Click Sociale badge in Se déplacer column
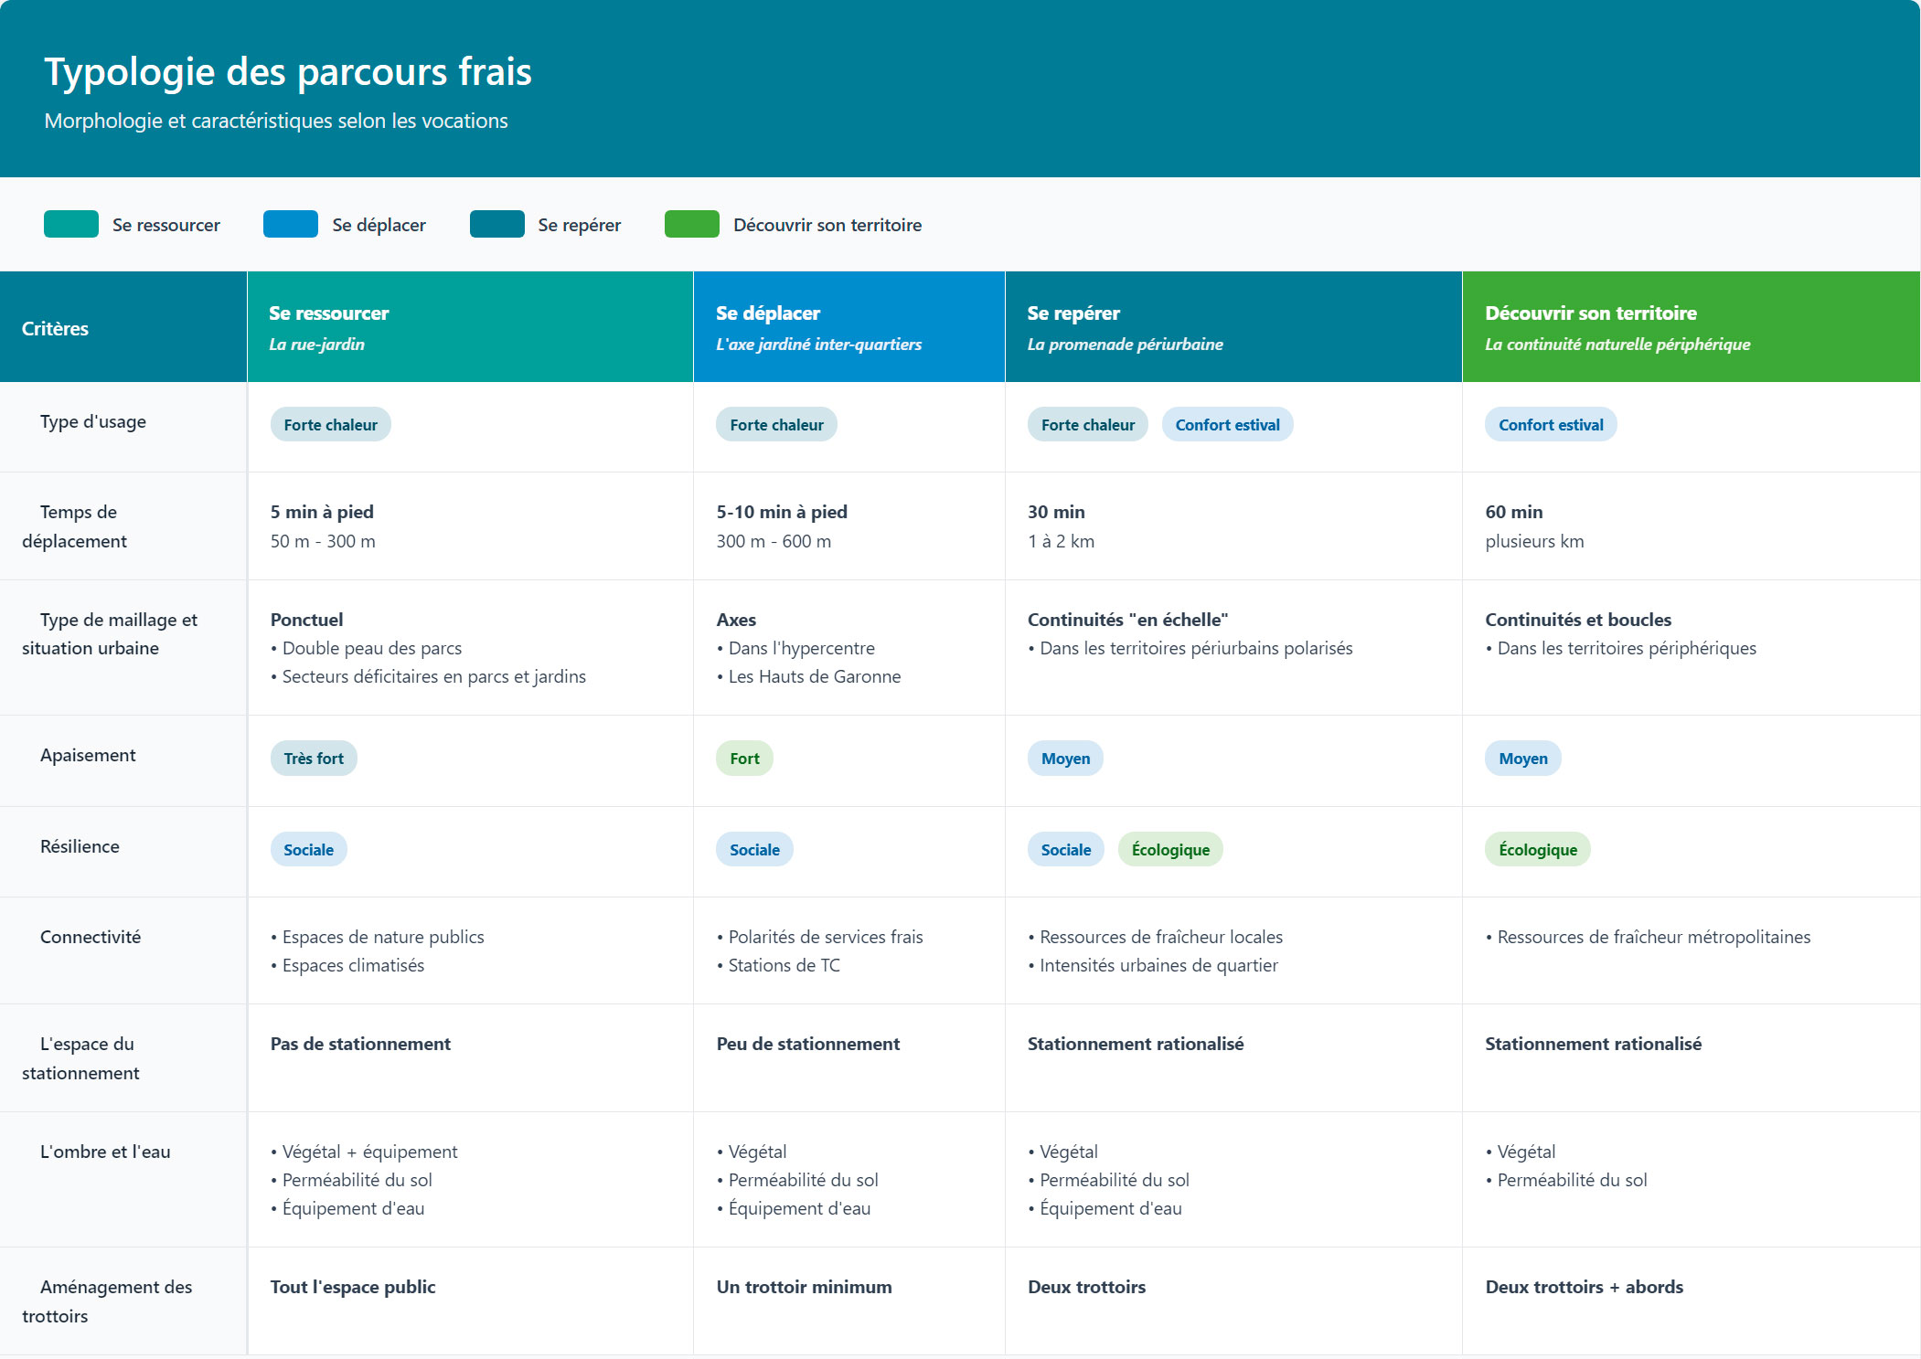1921x1359 pixels. [x=754, y=850]
